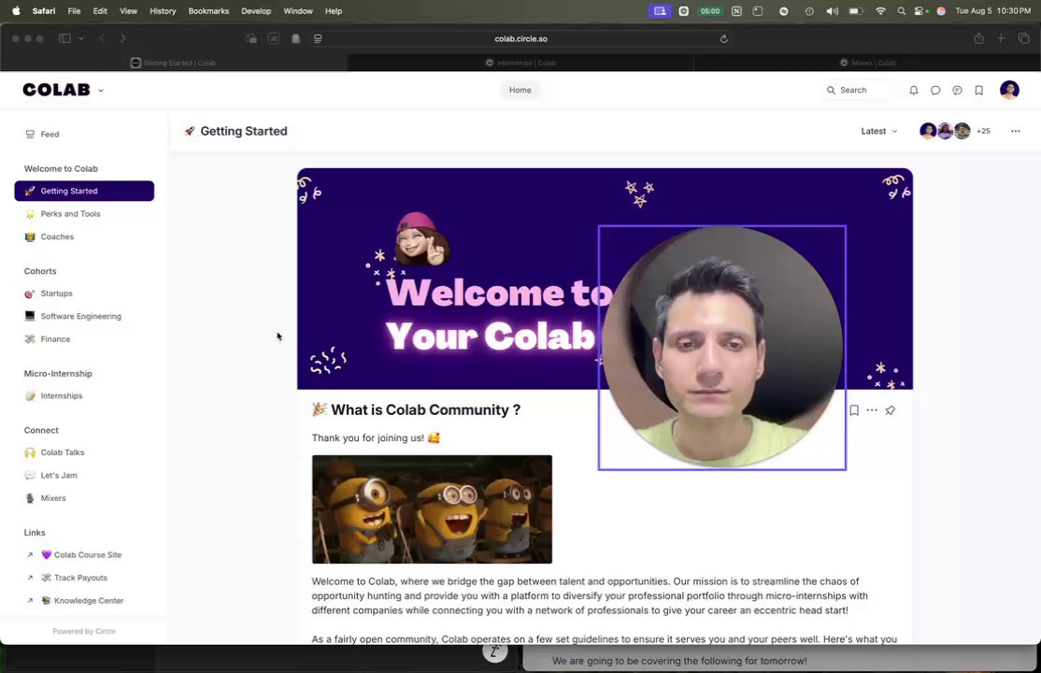Click the minions GIF image
Screen dimensions: 1041x673
coord(432,508)
